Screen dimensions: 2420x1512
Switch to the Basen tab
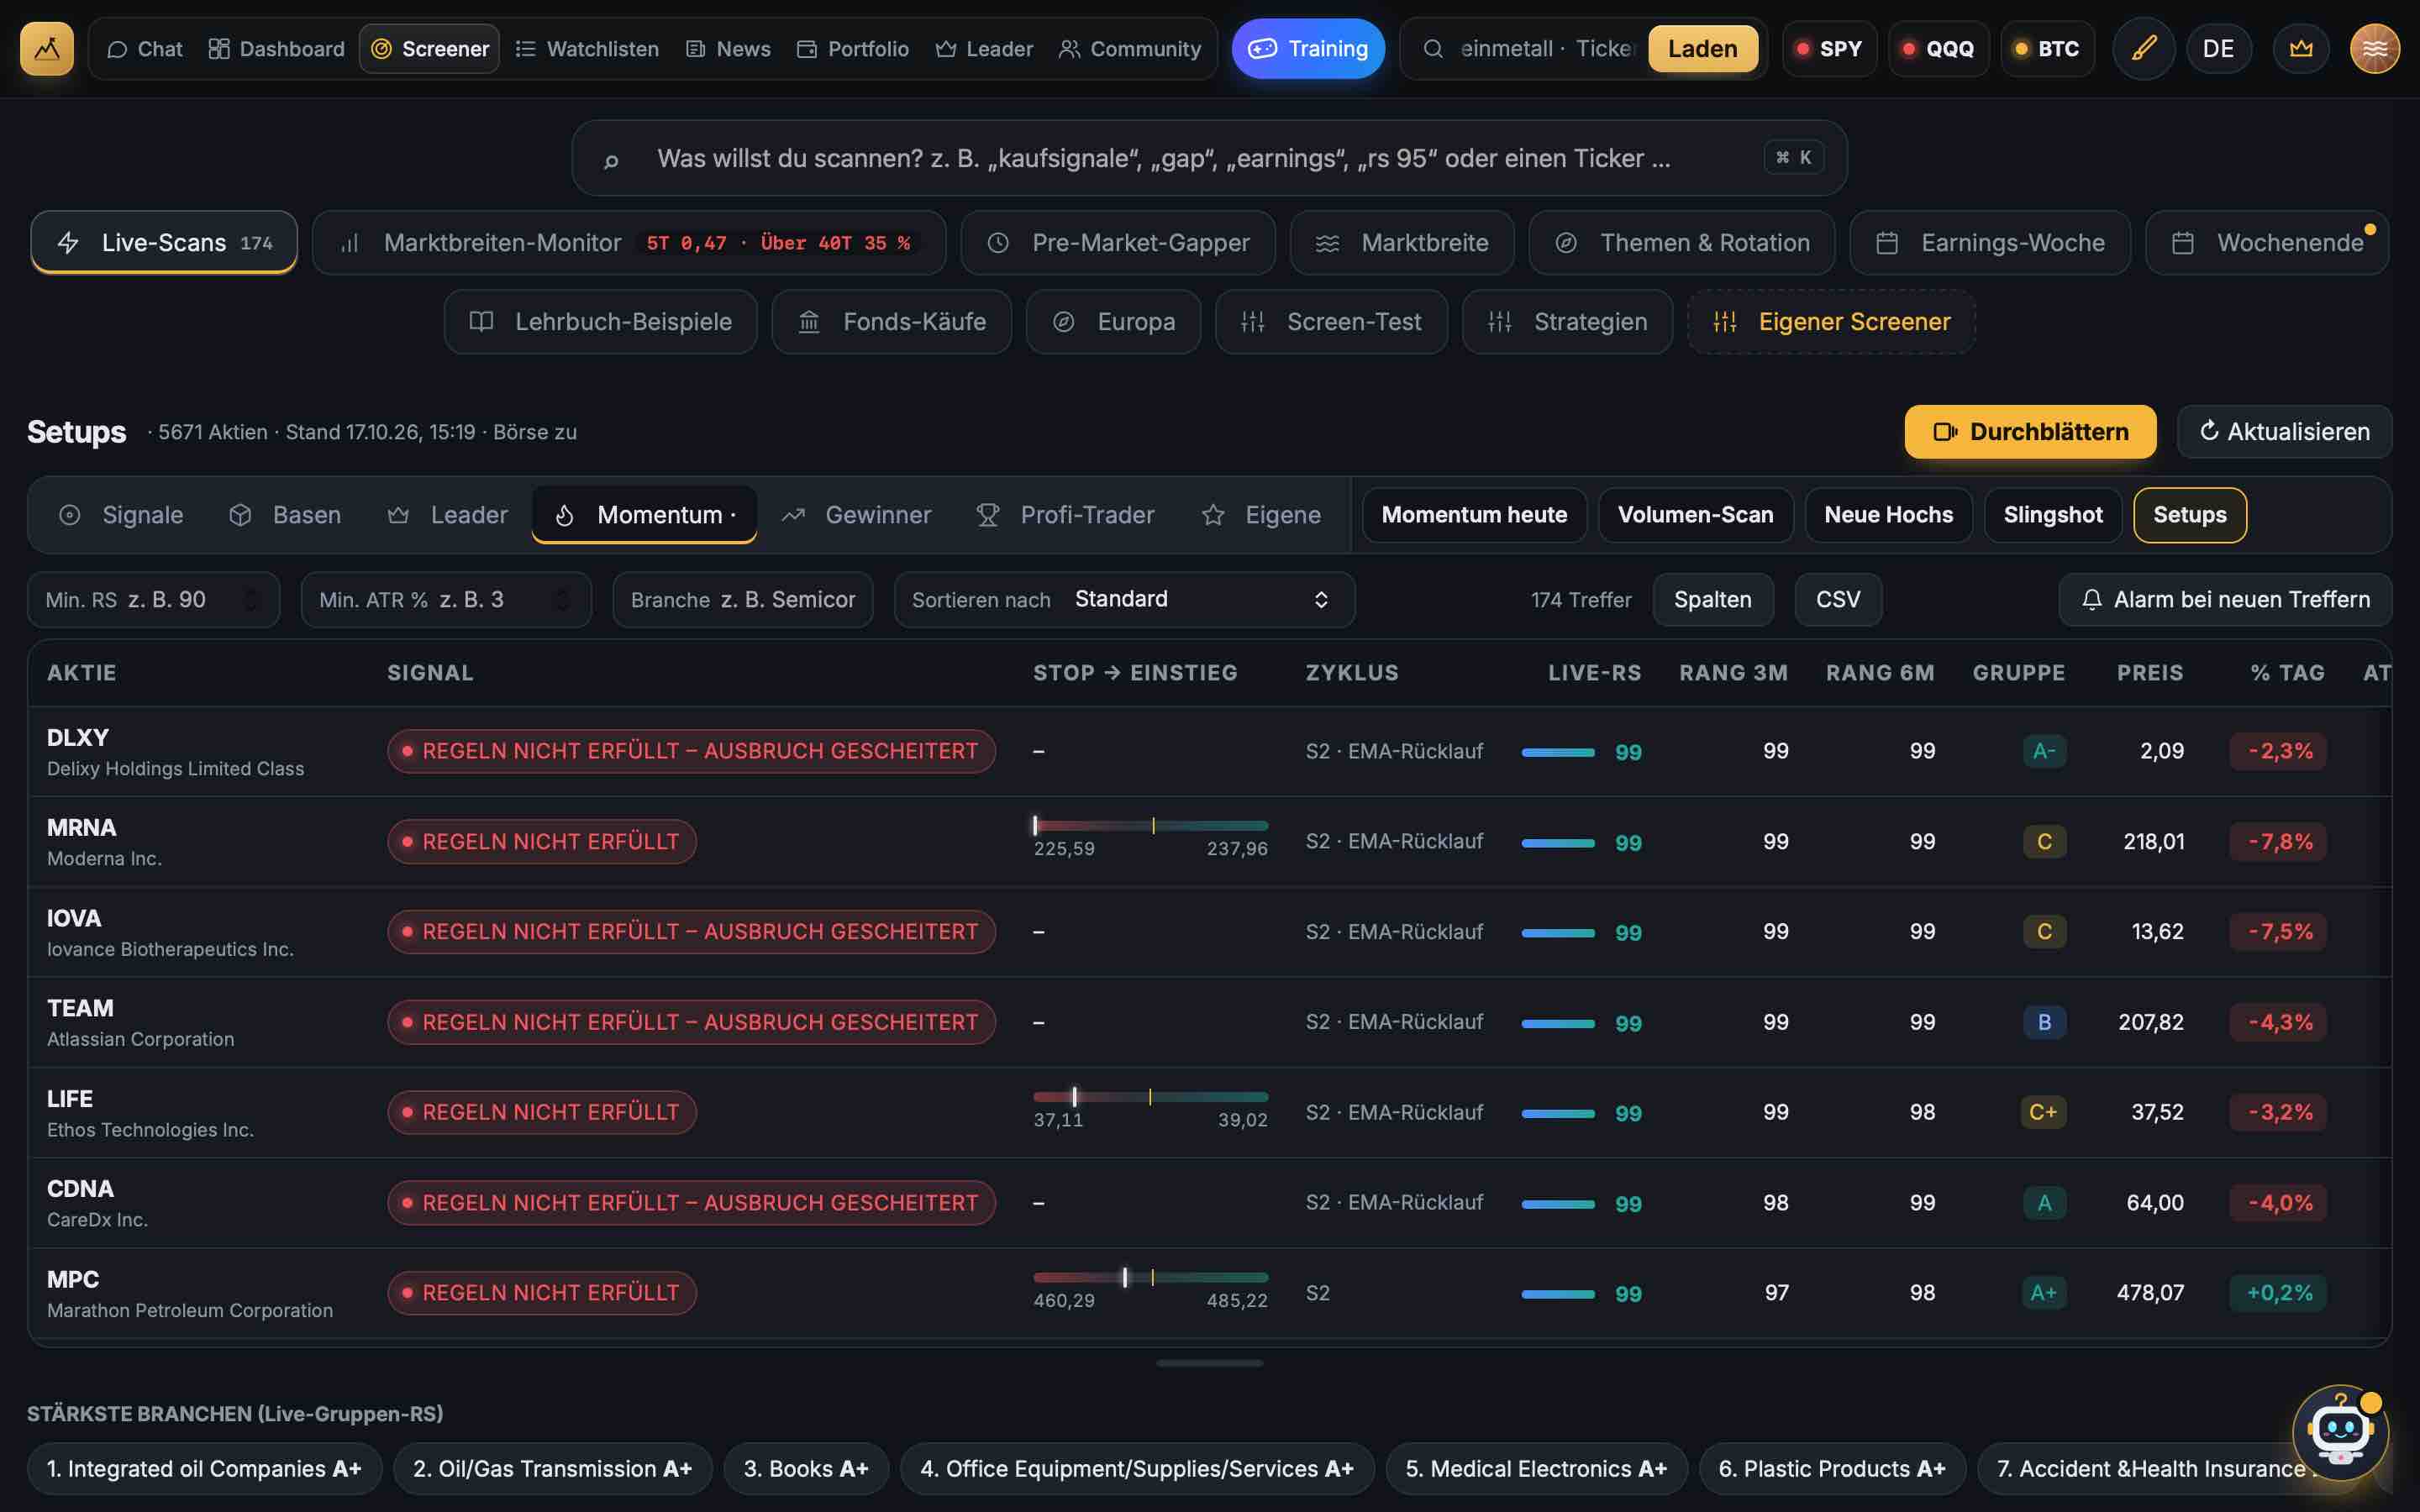pyautogui.click(x=285, y=514)
